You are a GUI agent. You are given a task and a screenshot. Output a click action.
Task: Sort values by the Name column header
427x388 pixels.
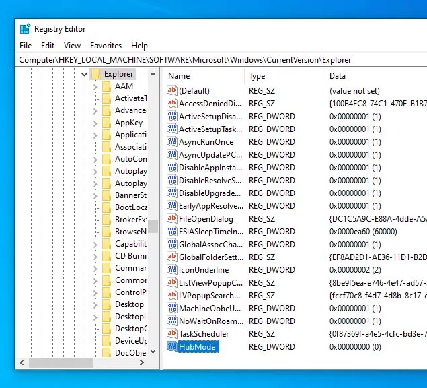[202, 76]
